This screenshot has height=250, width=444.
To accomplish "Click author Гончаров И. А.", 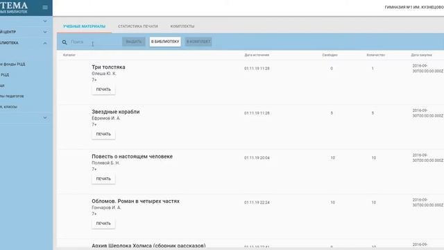I will coord(106,208).
